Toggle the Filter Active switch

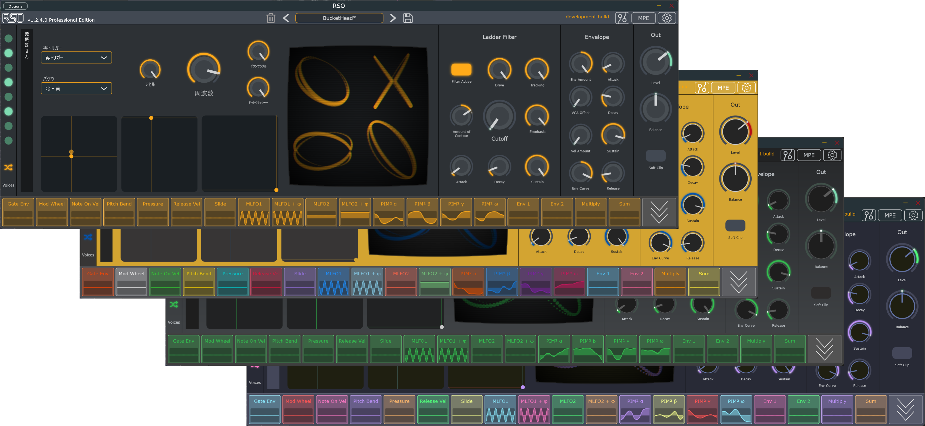(x=461, y=69)
